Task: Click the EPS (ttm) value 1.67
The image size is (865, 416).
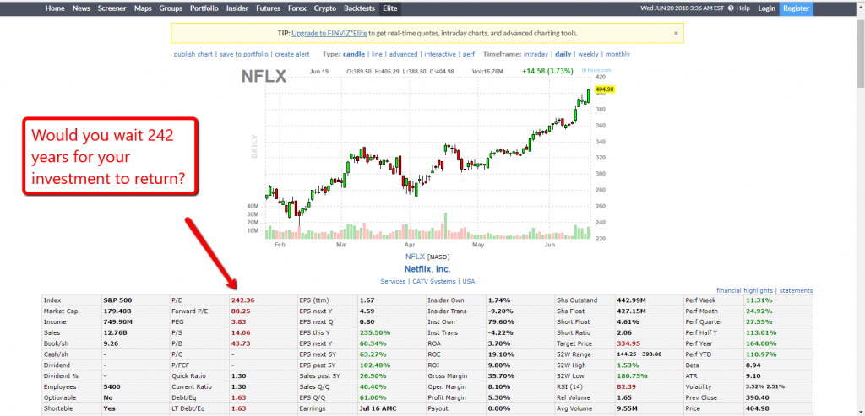Action: coord(367,301)
